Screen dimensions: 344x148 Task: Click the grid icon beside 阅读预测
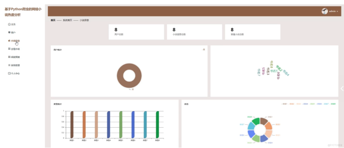coord(9,57)
